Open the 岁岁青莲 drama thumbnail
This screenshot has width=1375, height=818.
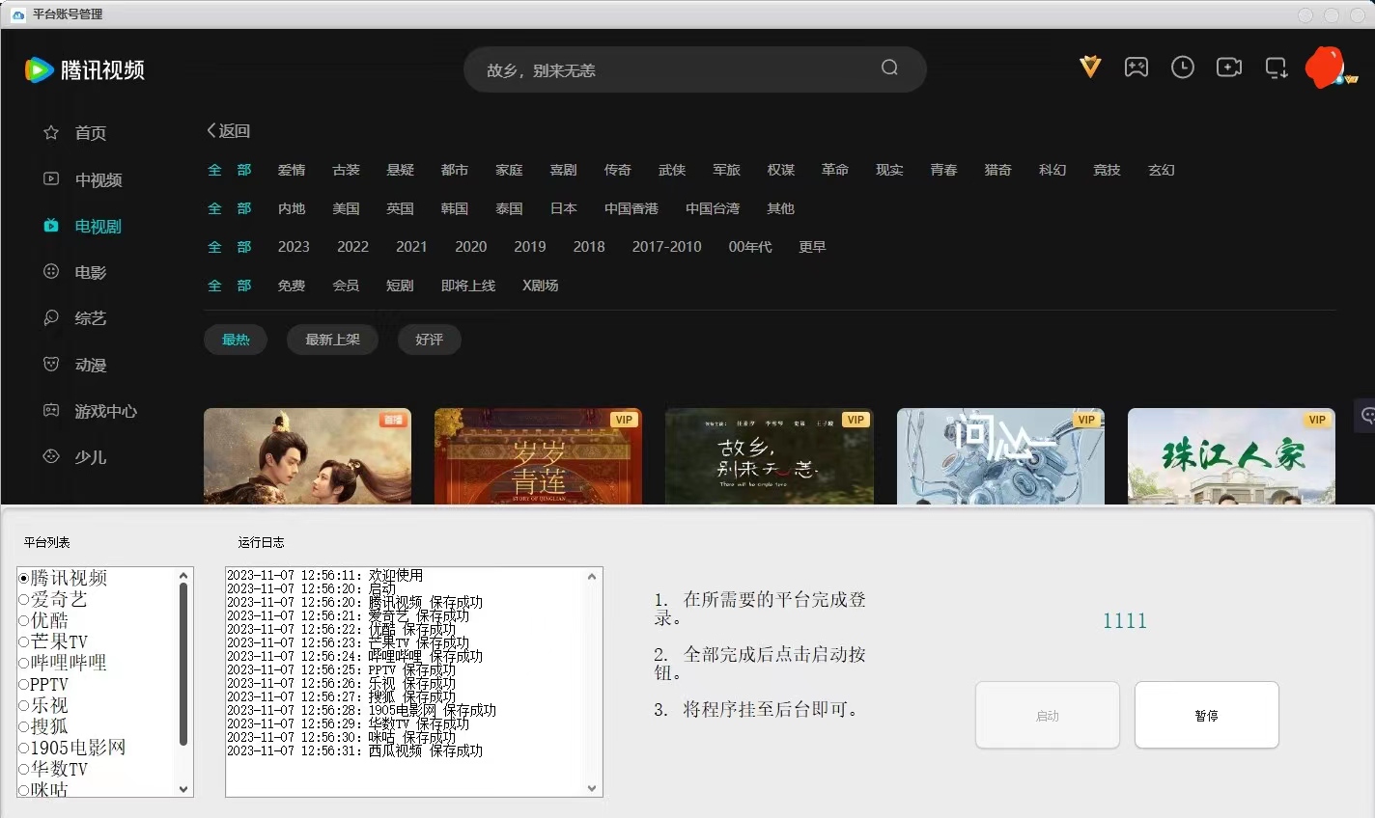pyautogui.click(x=538, y=456)
